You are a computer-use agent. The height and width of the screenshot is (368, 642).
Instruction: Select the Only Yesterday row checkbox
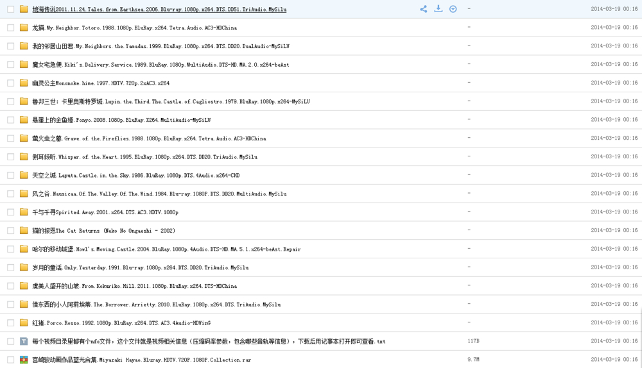pos(11,267)
